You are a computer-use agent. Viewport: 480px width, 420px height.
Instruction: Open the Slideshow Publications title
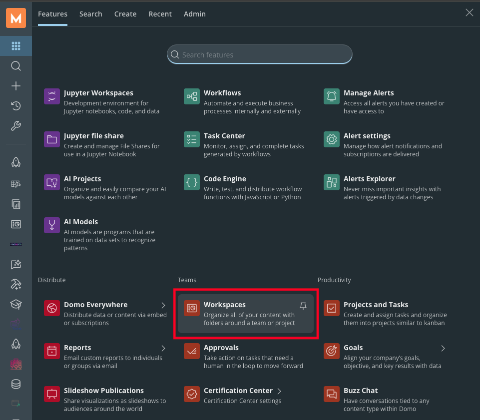click(x=104, y=391)
